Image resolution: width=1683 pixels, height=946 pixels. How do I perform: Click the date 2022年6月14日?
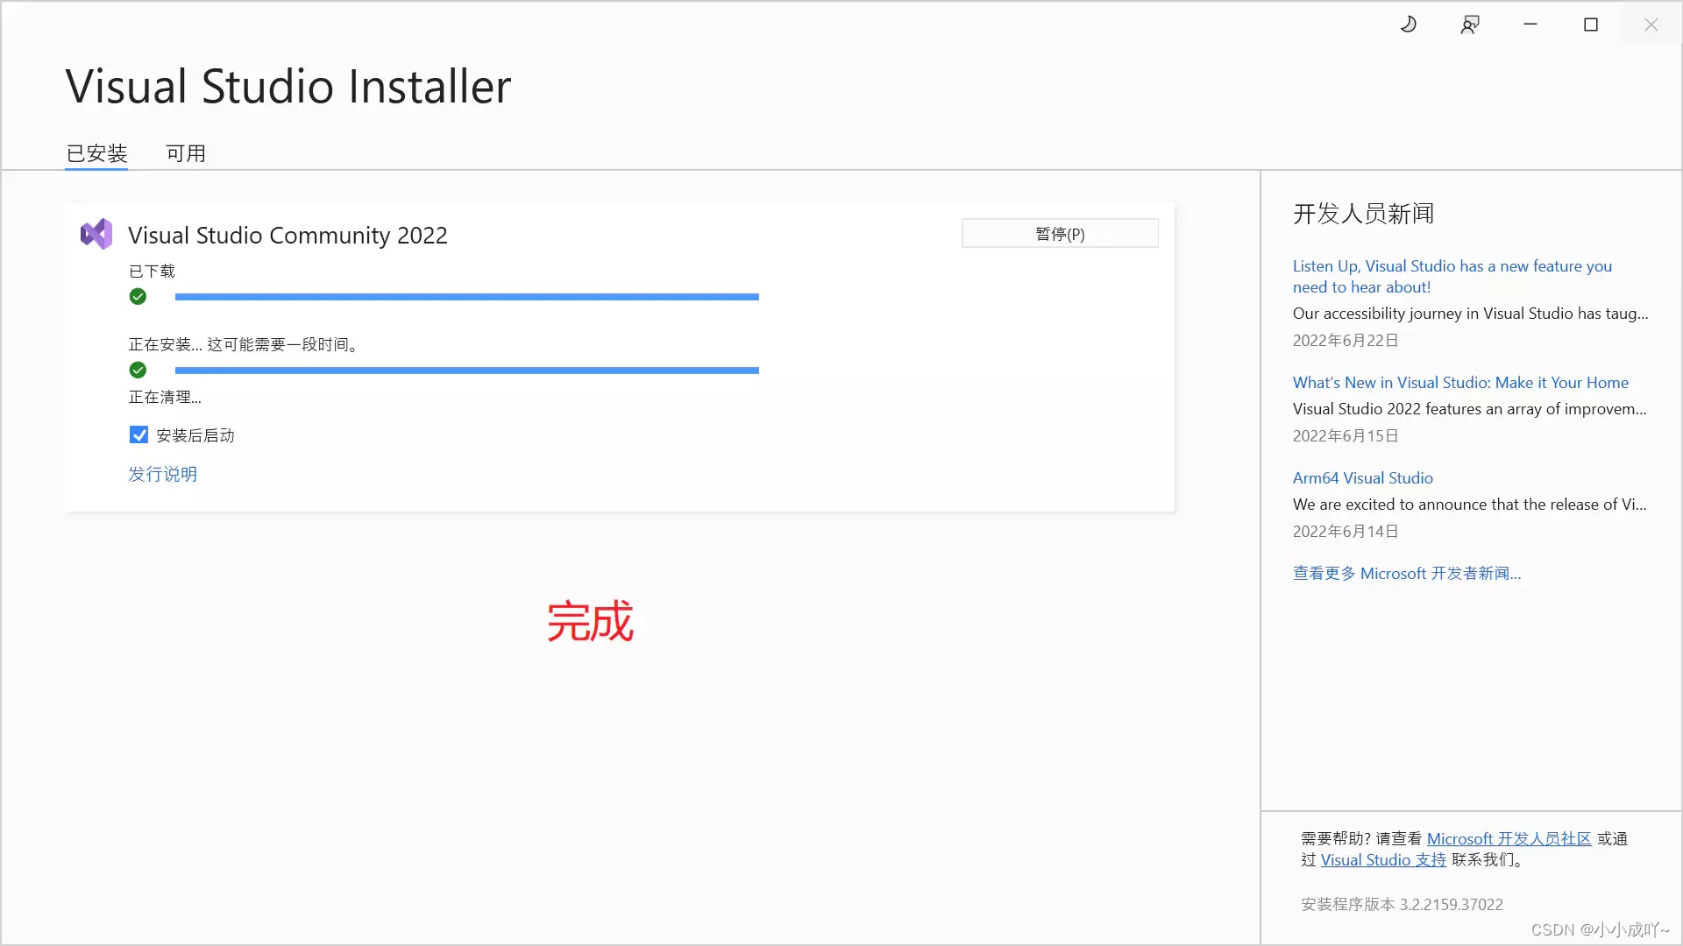pos(1346,531)
